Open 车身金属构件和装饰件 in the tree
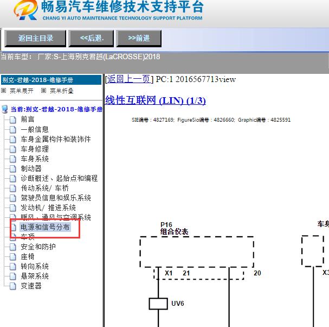 pyautogui.click(x=56, y=139)
